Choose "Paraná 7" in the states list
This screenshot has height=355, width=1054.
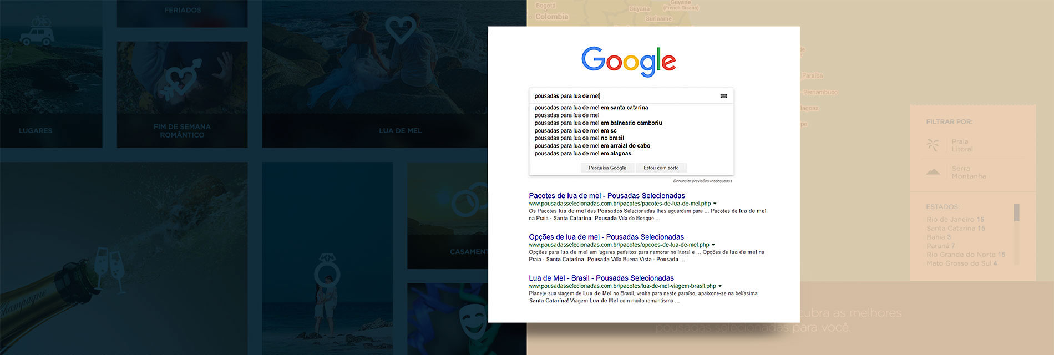click(940, 246)
